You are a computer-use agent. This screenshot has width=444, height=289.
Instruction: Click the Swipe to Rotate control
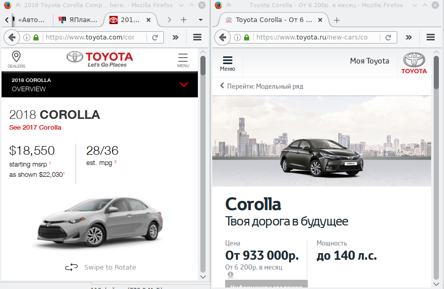click(x=101, y=267)
